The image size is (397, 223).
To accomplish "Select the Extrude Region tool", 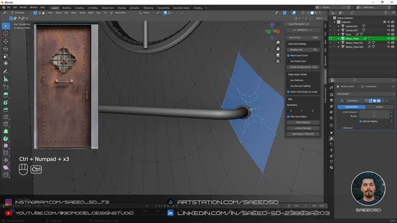I will coord(6,95).
